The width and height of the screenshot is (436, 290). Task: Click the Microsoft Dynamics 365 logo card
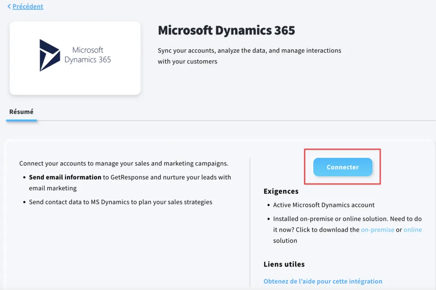(75, 58)
